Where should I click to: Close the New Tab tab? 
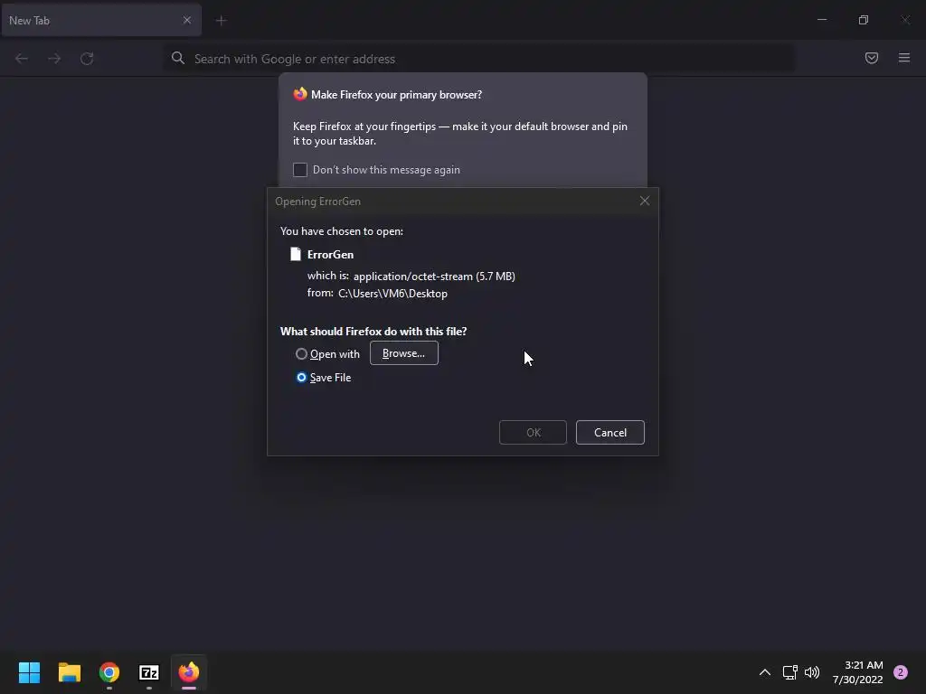coord(186,20)
